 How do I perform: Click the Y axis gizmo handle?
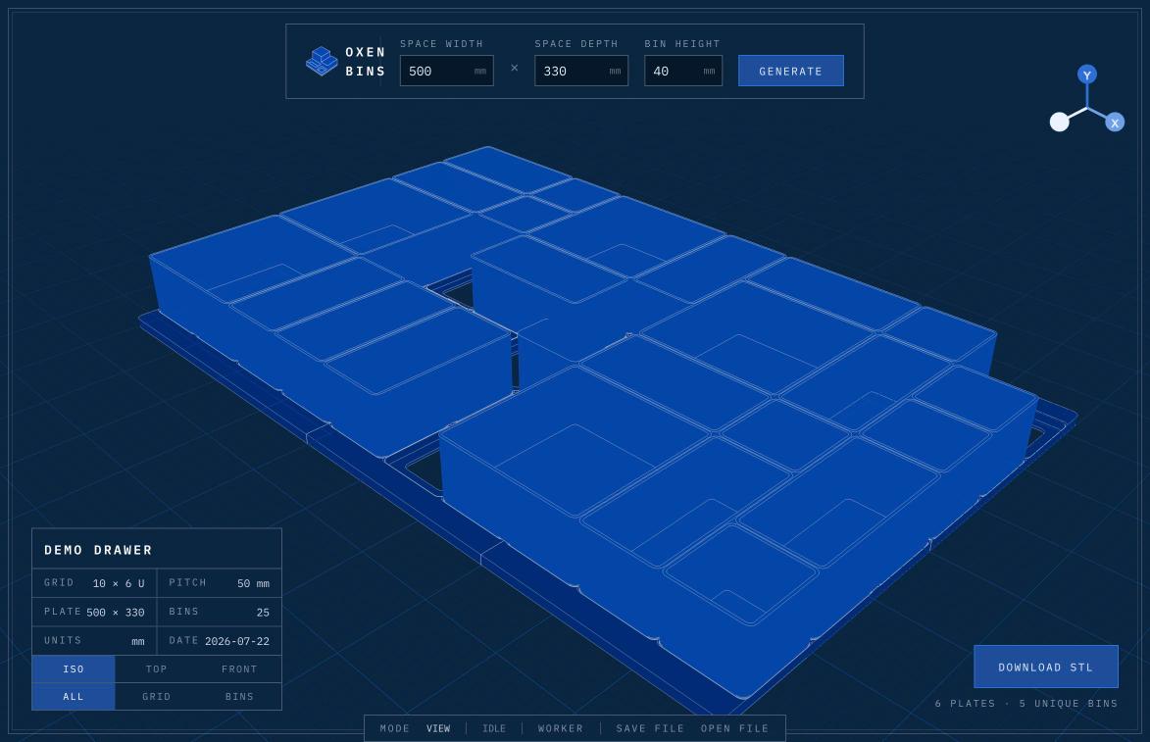[1087, 74]
